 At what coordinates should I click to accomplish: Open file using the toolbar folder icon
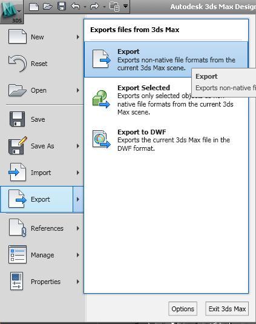pyautogui.click(x=48, y=7)
